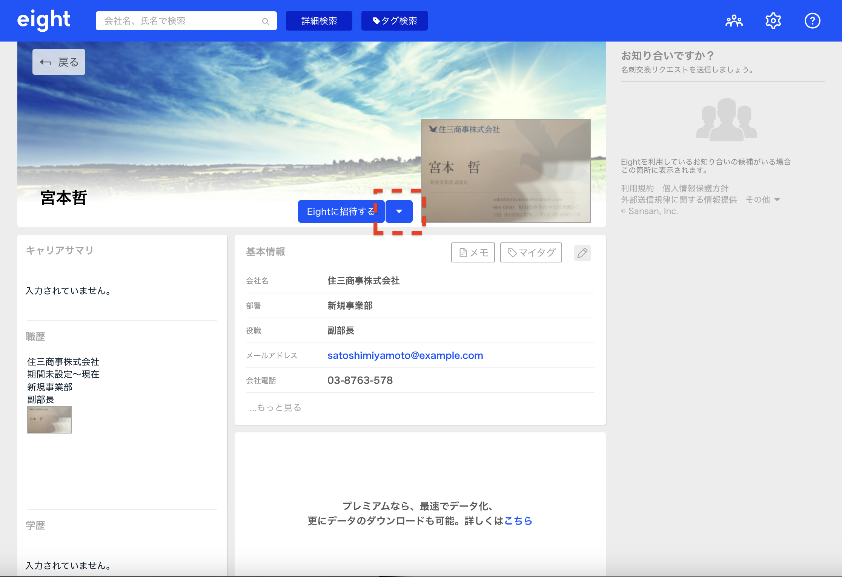Expand …もっと見る for more details
Image resolution: width=842 pixels, height=577 pixels.
pyautogui.click(x=275, y=407)
